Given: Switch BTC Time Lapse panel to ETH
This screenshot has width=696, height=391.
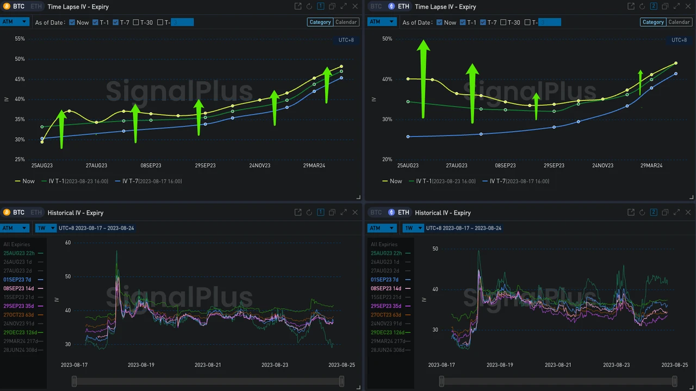Looking at the screenshot, I should 35,7.
